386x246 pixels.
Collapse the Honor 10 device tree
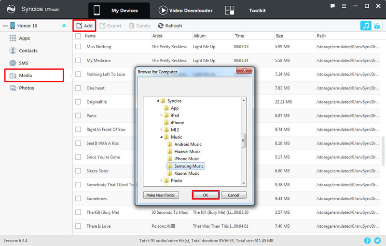click(5, 26)
